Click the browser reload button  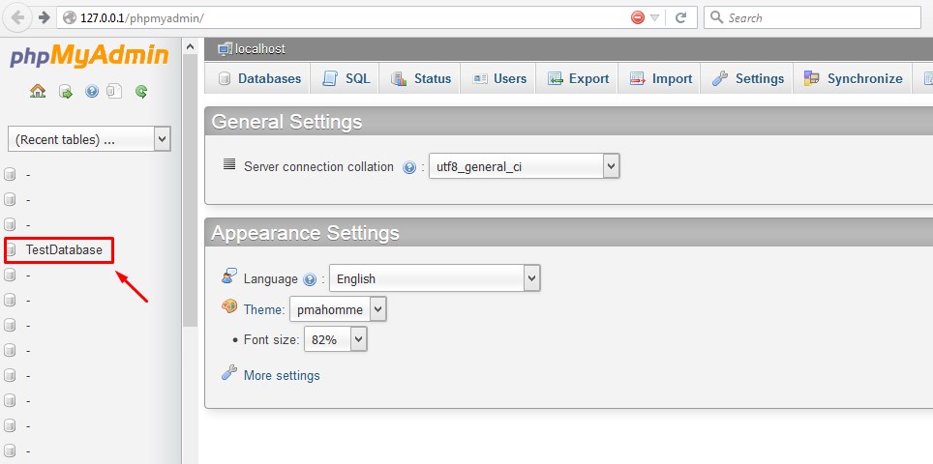click(x=681, y=17)
